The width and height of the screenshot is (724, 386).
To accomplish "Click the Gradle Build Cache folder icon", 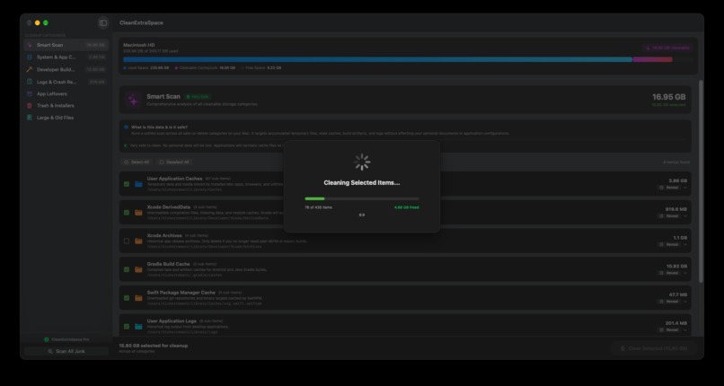I will coord(138,269).
